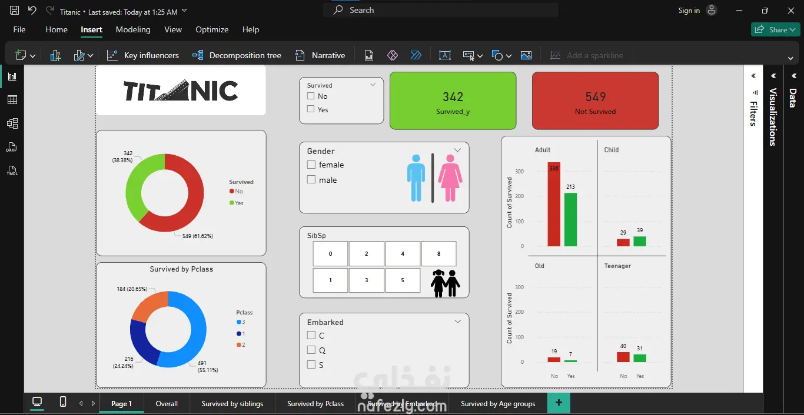Click the Share button
Image resolution: width=804 pixels, height=415 pixels.
(775, 29)
